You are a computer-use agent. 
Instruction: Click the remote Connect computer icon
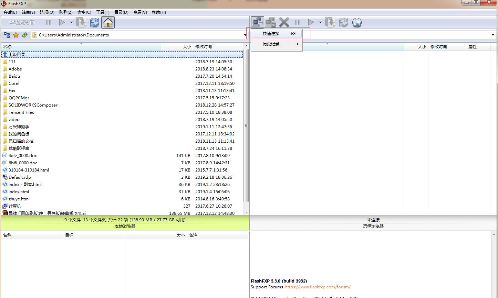click(257, 23)
